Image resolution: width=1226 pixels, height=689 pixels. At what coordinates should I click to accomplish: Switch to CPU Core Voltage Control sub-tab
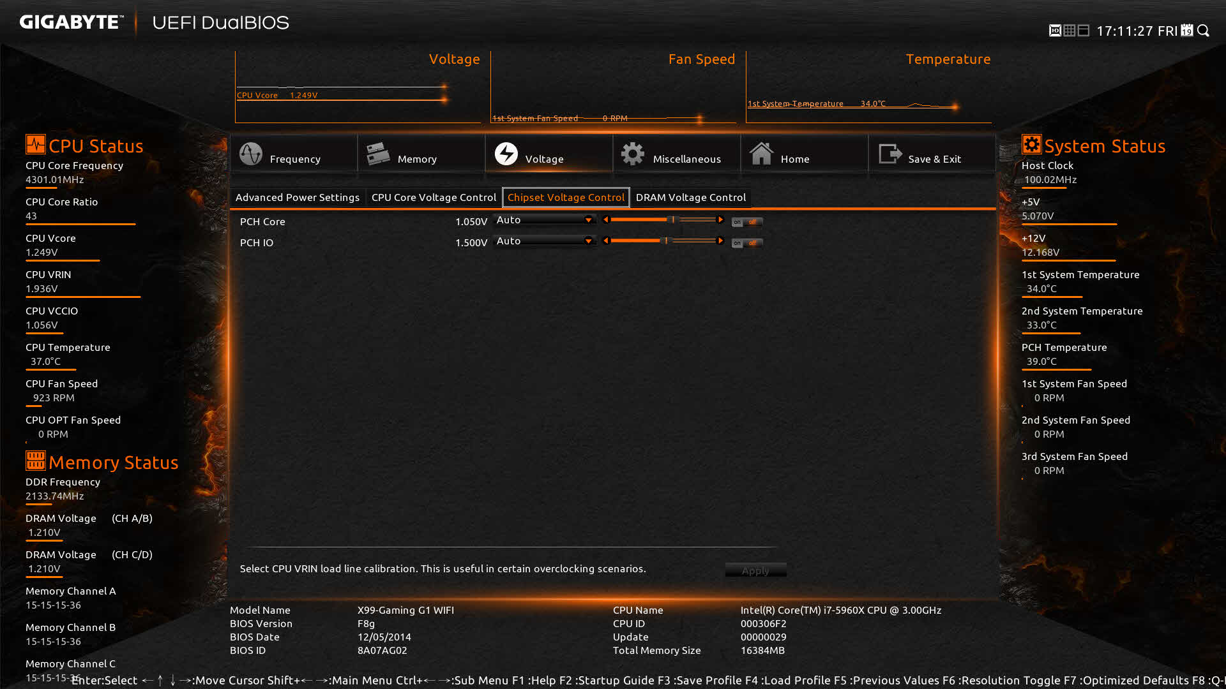(434, 198)
